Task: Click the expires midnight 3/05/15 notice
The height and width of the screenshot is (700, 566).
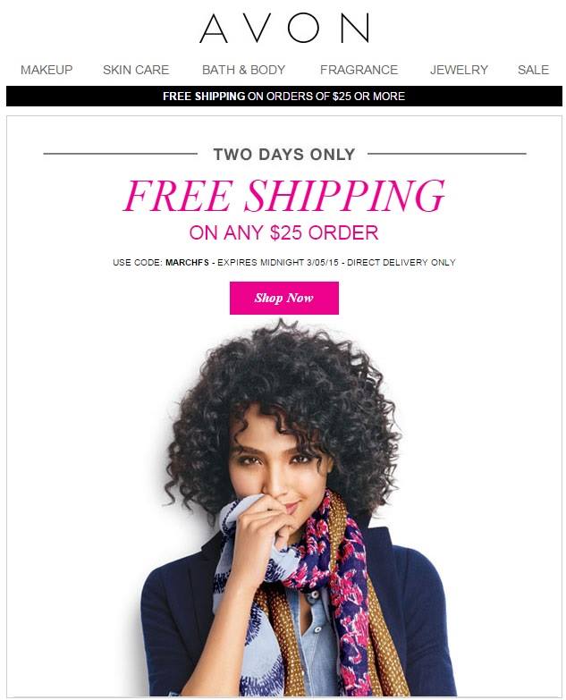Action: 278,263
